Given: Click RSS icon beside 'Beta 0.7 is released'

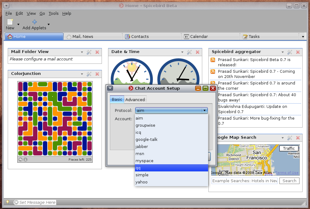Looking at the screenshot, I should [213, 60].
